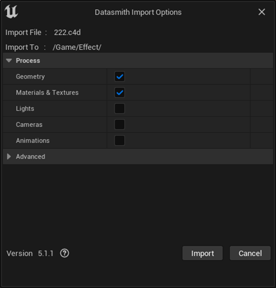Disable Materials & Textures import
This screenshot has width=276, height=288.
pos(119,92)
